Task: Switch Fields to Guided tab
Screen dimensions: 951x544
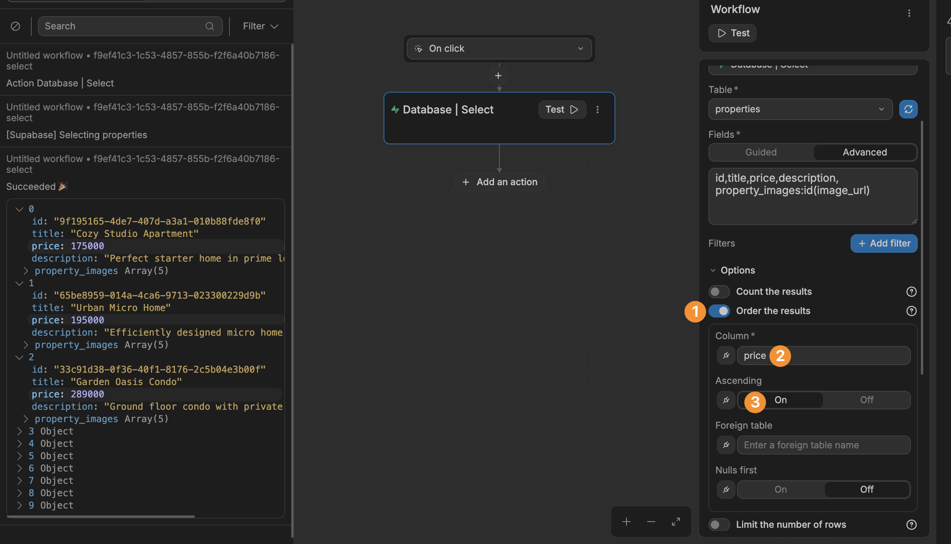Action: (x=761, y=152)
